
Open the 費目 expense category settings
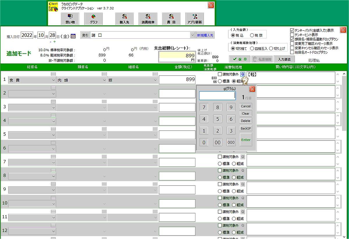[x=171, y=19]
